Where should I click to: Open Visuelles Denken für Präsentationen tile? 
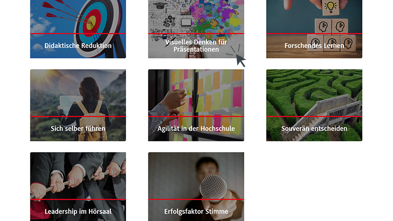(196, 29)
